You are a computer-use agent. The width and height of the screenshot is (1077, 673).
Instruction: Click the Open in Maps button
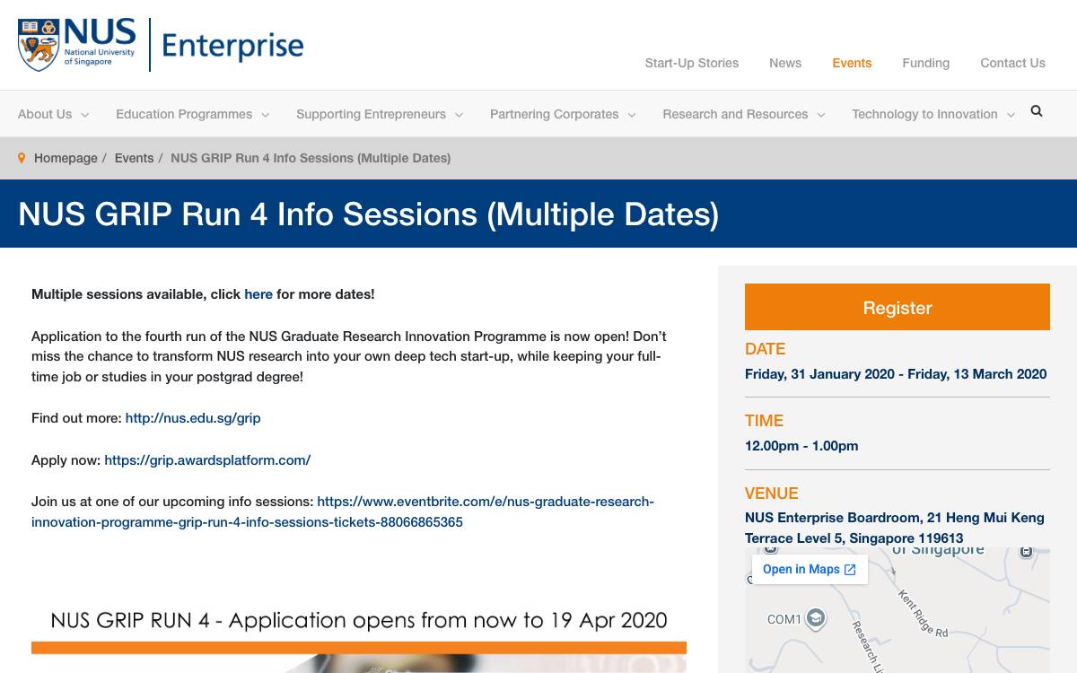[x=810, y=570]
